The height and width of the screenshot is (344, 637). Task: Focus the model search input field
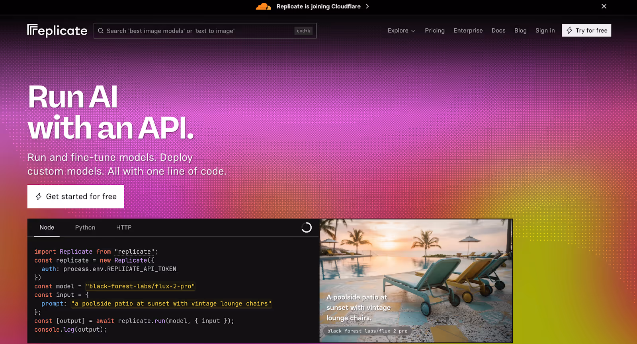[205, 31]
